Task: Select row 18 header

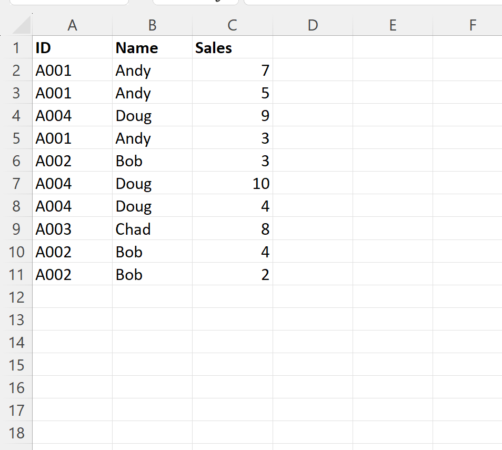Action: click(16, 433)
